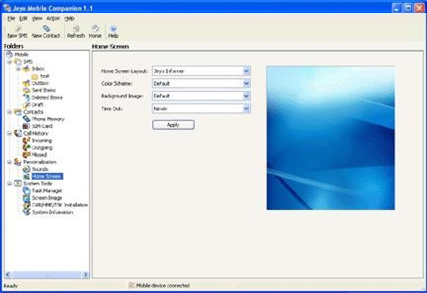Select the Sent Items label

44,90
